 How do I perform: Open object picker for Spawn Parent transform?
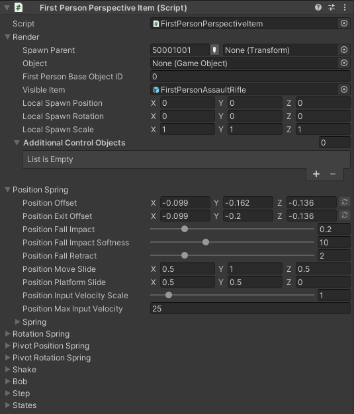(344, 50)
